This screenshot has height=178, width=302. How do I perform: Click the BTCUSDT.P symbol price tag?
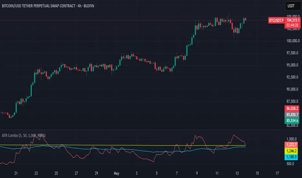pos(276,20)
